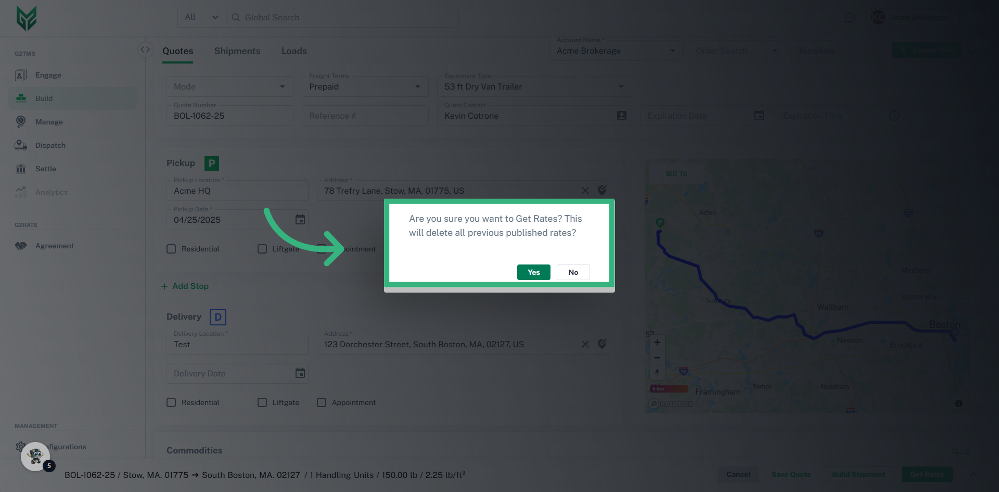
Task: Click the Reference # input field
Action: tap(365, 116)
